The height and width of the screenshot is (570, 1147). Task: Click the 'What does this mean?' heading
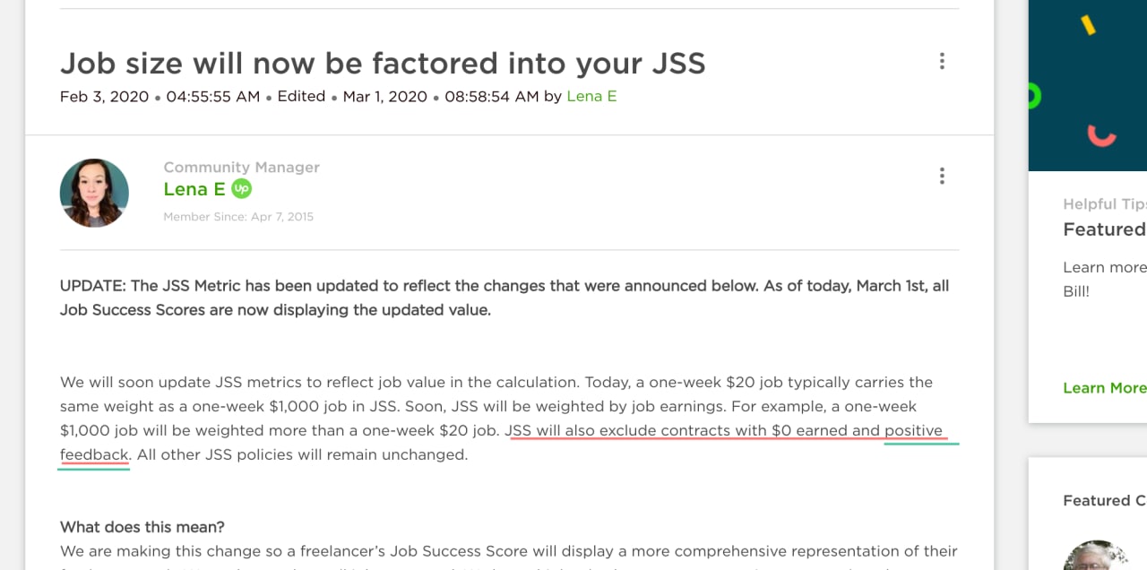coord(142,527)
